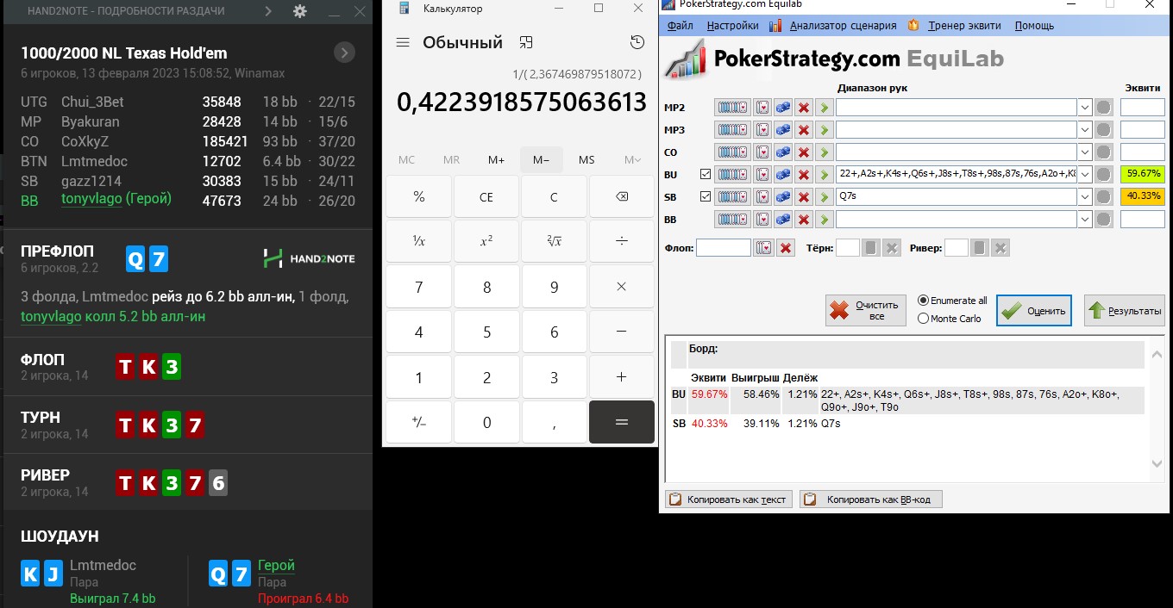The image size is (1173, 608).
Task: Click Calculator M+ memory add button
Action: [496, 160]
